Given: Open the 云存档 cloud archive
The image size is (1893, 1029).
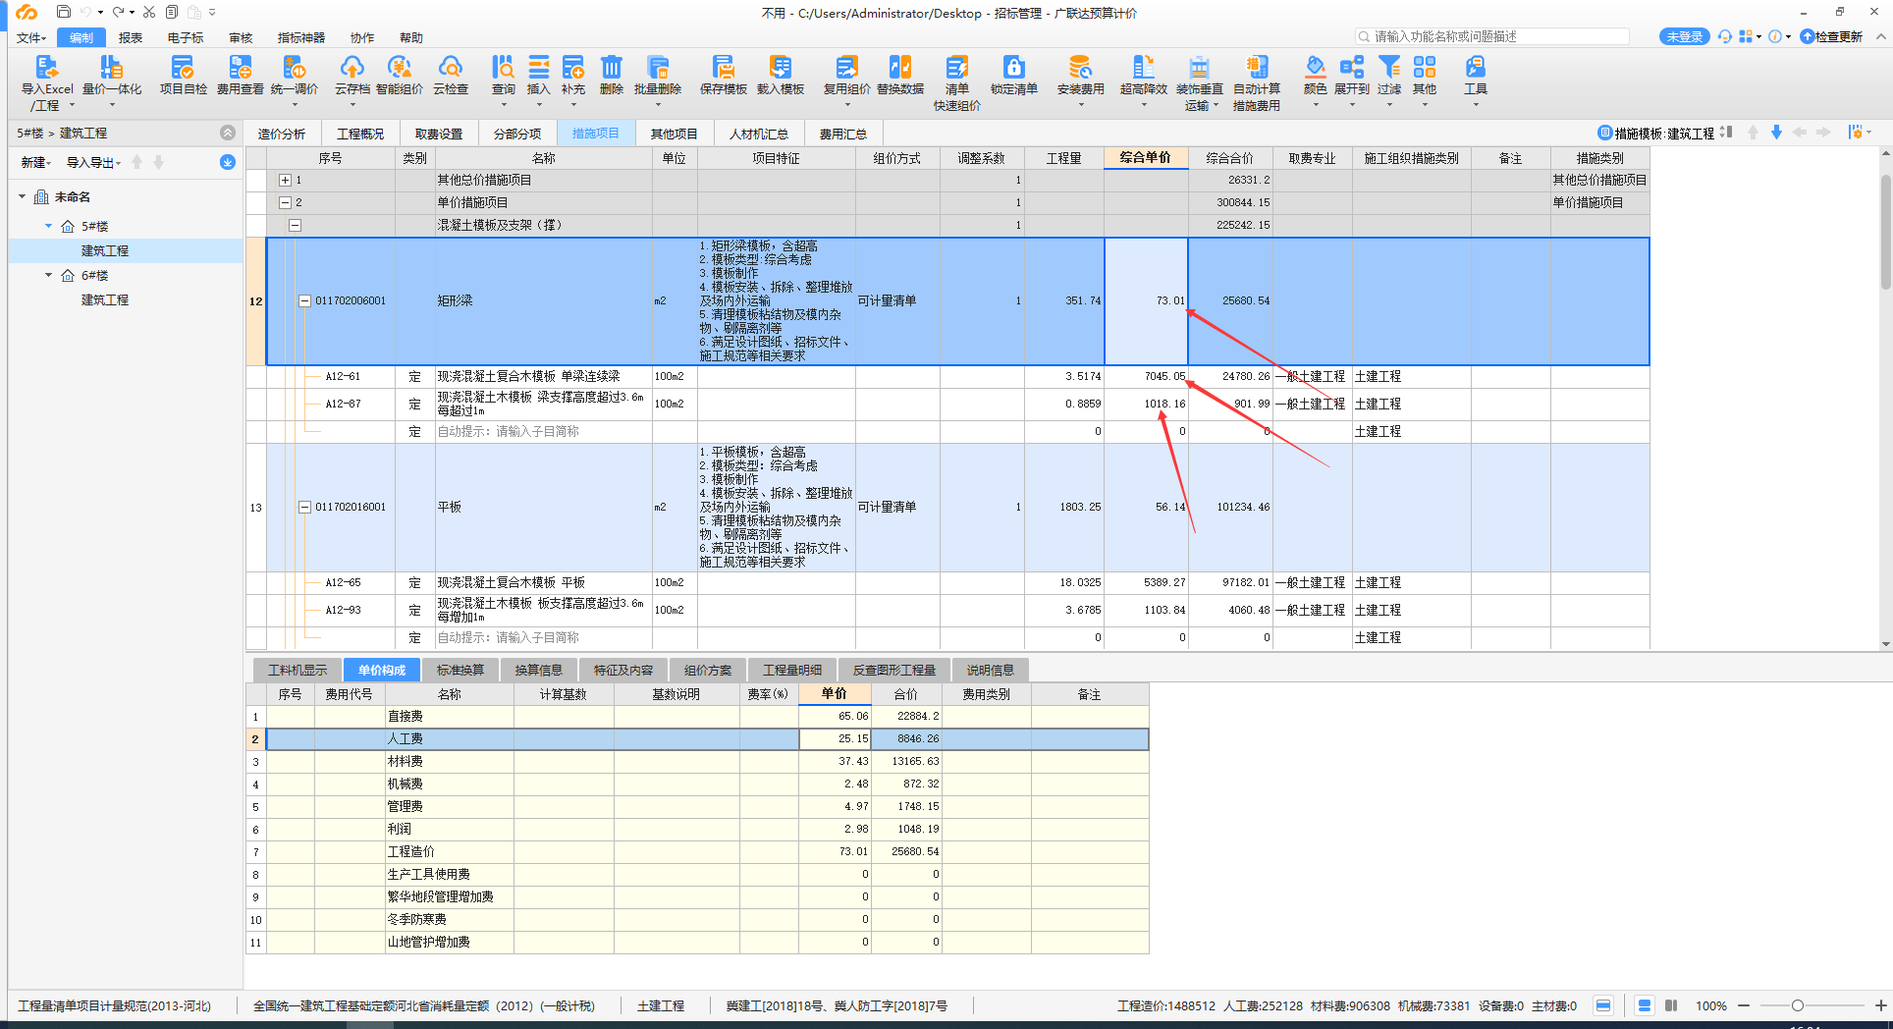Looking at the screenshot, I should click(352, 68).
